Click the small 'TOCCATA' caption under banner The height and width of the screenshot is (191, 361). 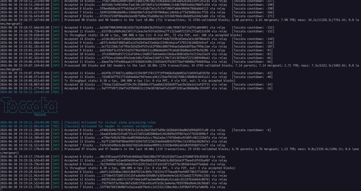coord(40,115)
